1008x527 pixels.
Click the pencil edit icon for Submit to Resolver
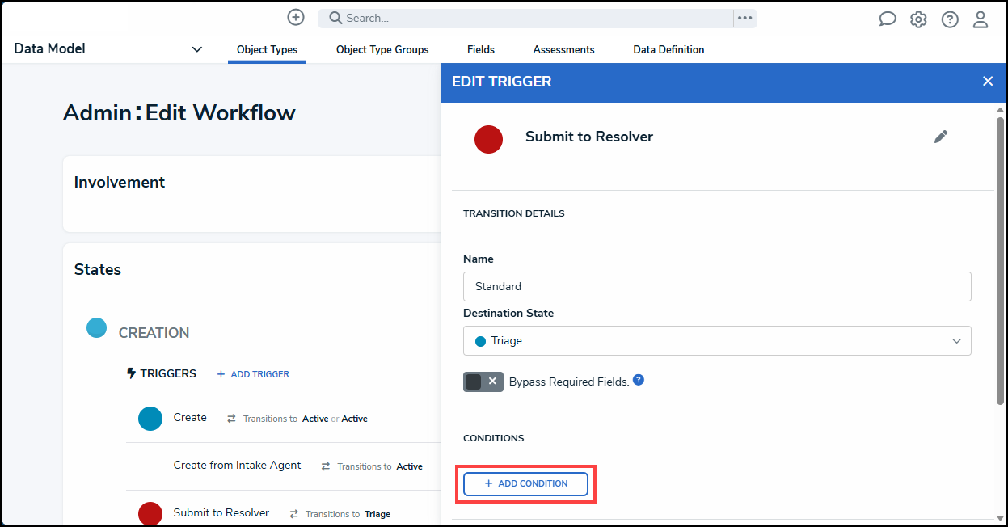click(x=941, y=137)
